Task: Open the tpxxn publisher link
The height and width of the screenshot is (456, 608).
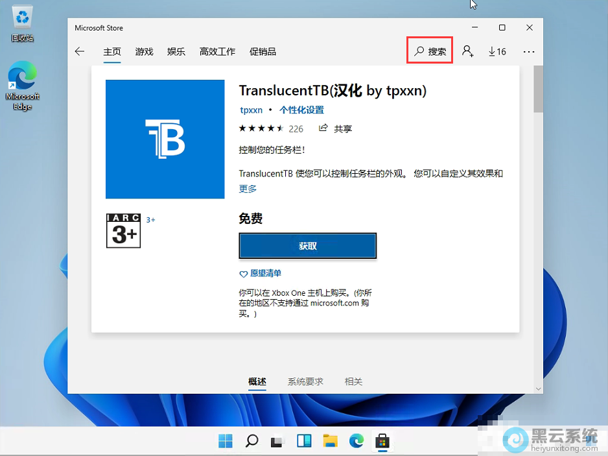Action: (251, 110)
